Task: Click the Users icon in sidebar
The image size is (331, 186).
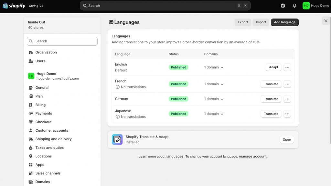Action: pos(31,61)
